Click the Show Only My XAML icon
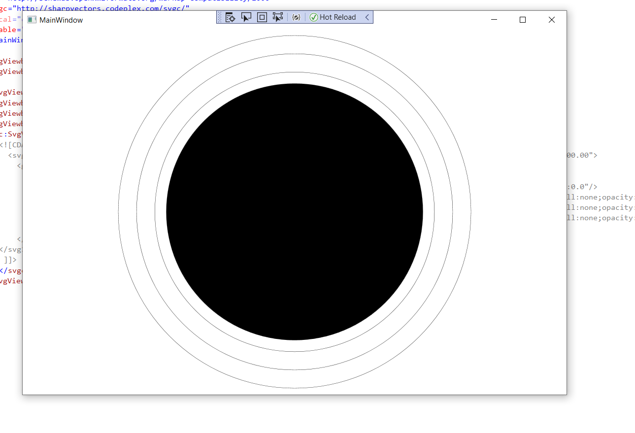635x433 pixels. click(x=296, y=17)
